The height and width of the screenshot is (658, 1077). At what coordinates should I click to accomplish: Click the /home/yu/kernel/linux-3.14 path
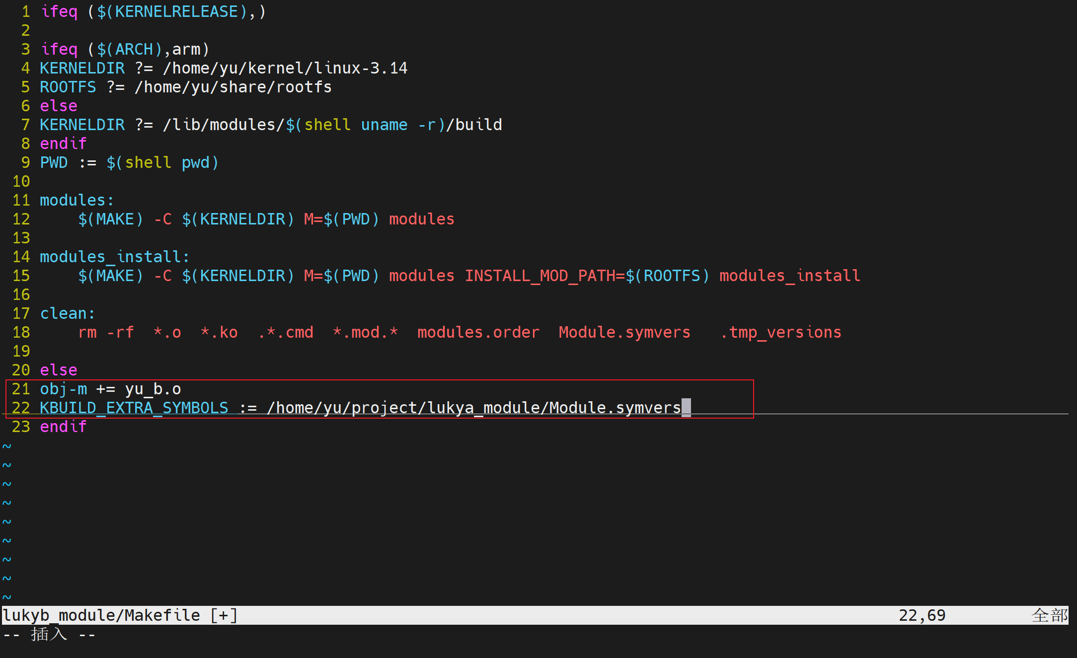[x=285, y=68]
